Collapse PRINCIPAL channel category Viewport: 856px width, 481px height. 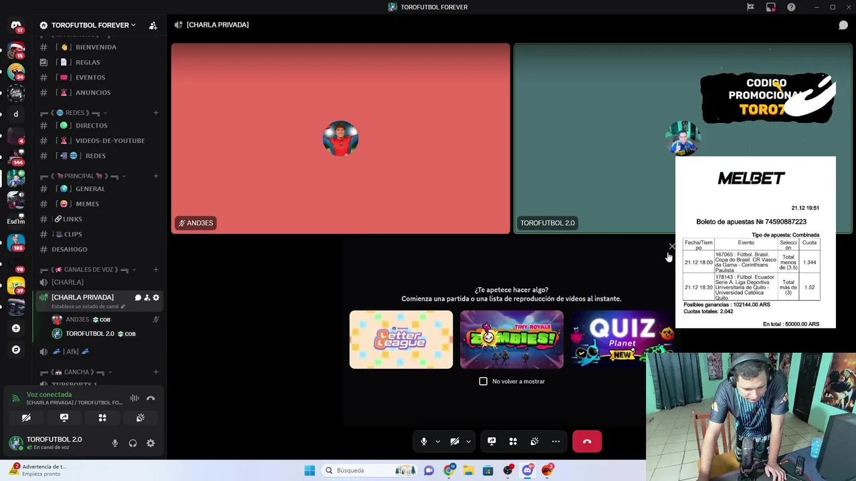(x=84, y=176)
